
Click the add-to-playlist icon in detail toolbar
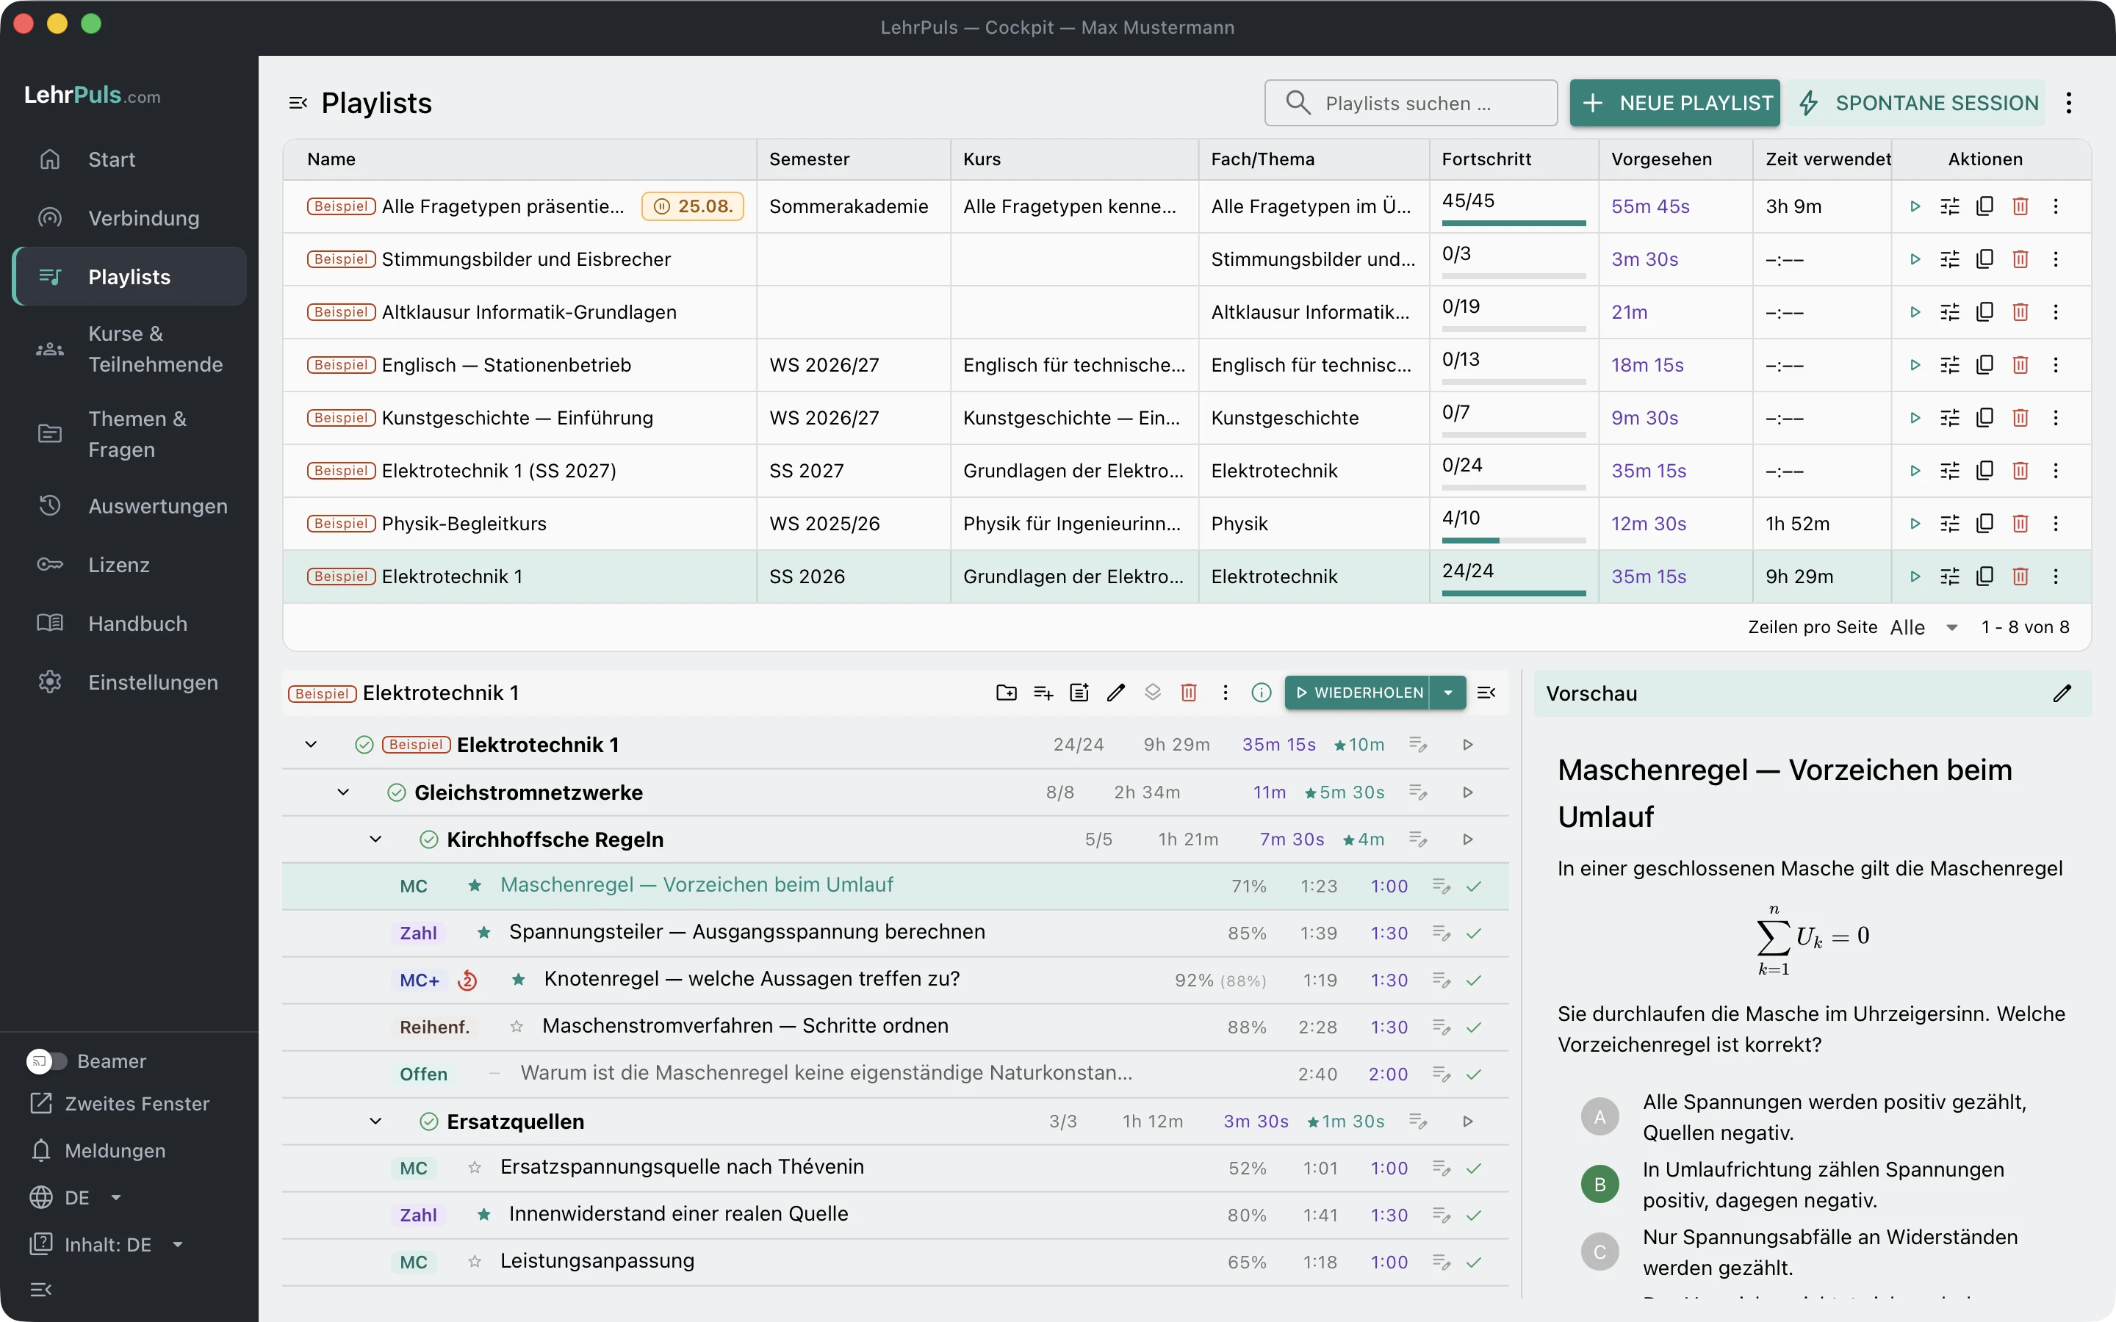click(x=1043, y=693)
